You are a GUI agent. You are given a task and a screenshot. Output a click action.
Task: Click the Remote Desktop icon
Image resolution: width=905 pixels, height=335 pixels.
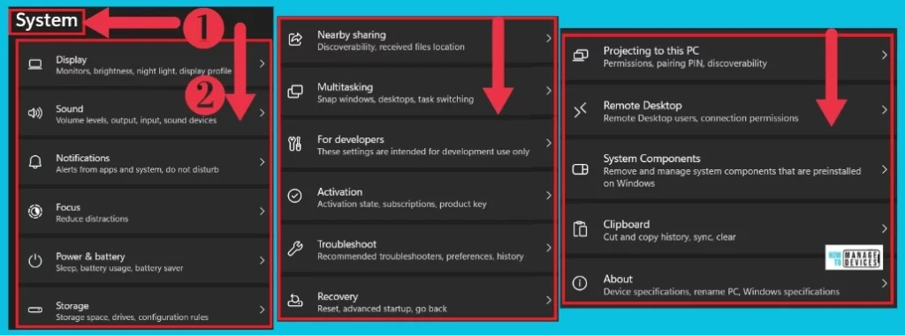580,111
